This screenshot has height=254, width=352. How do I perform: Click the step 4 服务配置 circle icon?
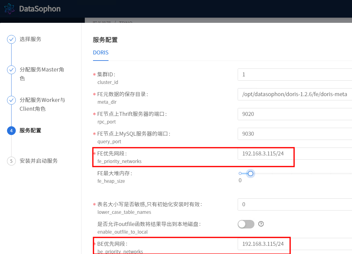click(11, 130)
